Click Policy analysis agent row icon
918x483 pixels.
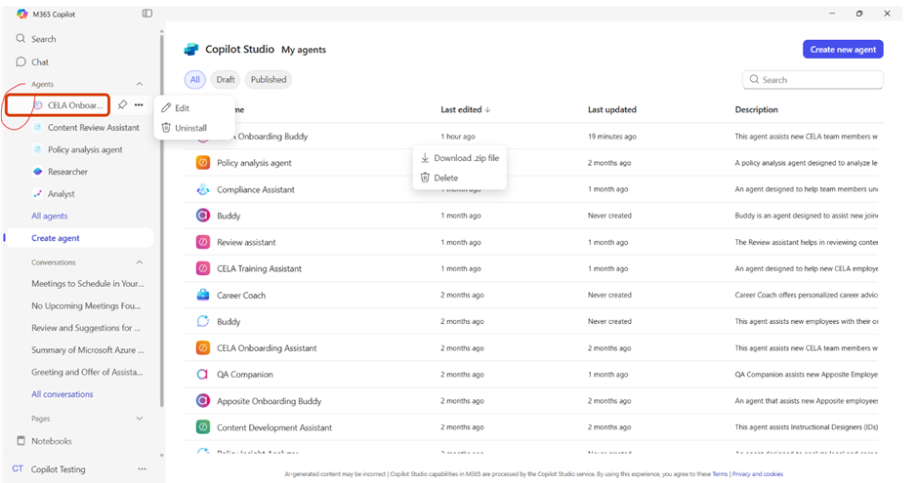pyautogui.click(x=202, y=163)
